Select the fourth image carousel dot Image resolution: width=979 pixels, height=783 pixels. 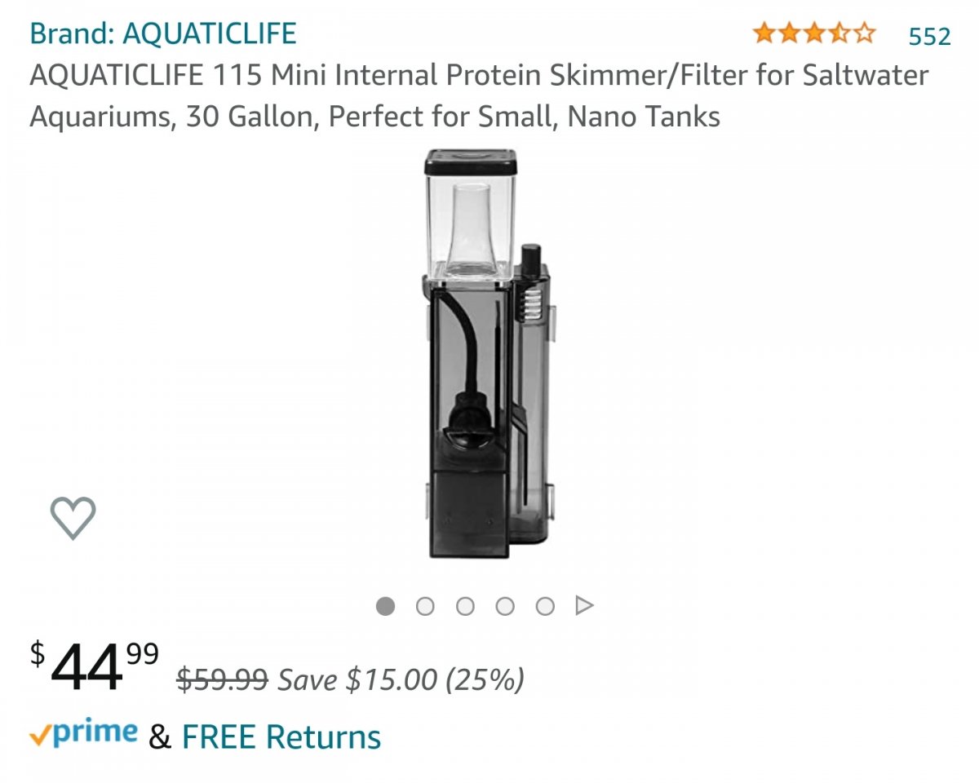pos(505,606)
